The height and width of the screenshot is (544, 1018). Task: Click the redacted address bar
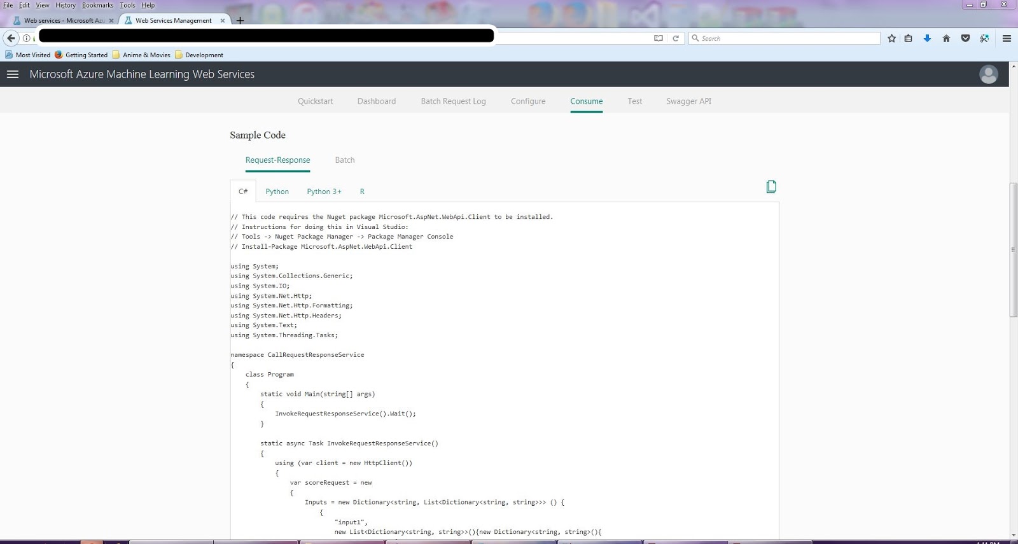tap(266, 36)
